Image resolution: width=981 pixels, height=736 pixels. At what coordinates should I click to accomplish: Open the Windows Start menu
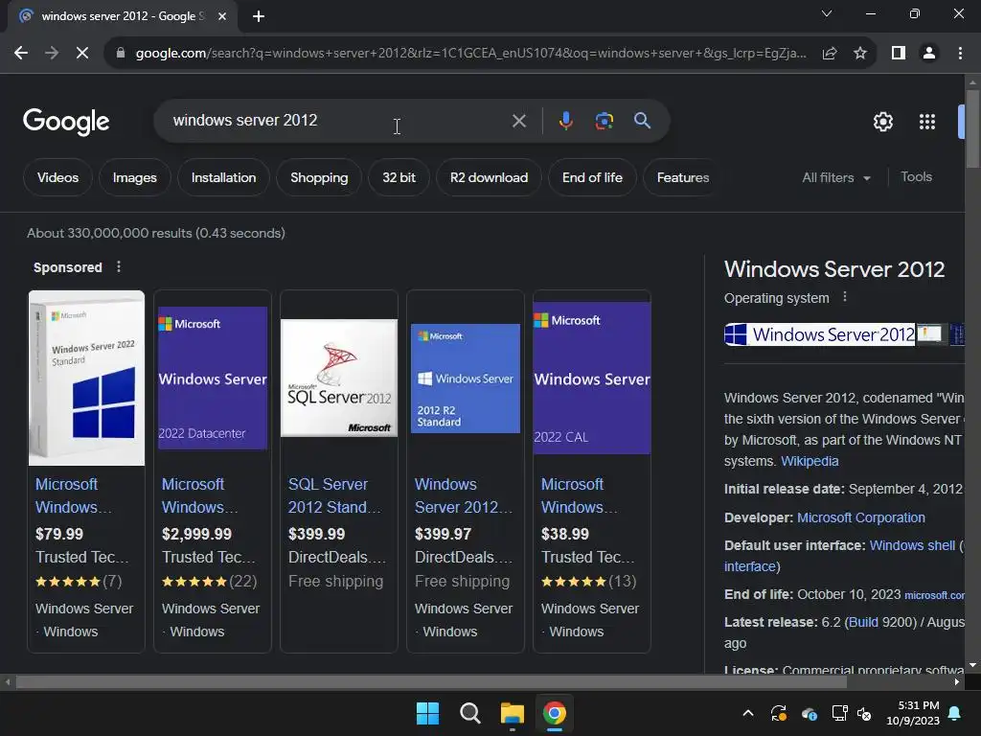[x=428, y=713]
